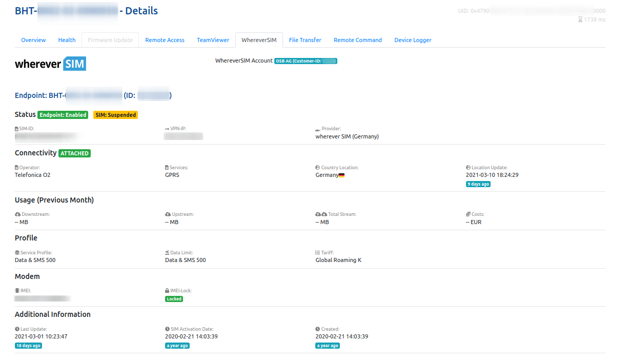Click the hourglass load time icon
628x361 pixels.
coord(580,19)
